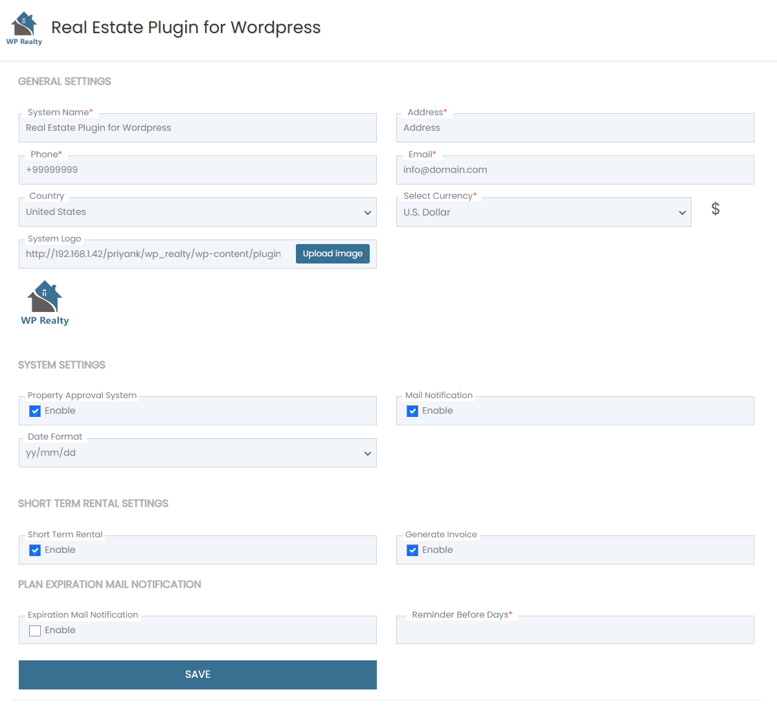Open the Country dropdown

tap(197, 212)
